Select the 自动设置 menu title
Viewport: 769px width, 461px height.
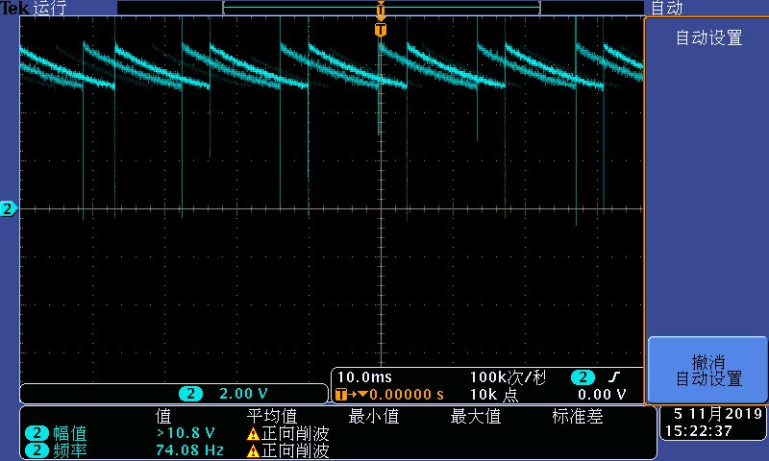708,37
